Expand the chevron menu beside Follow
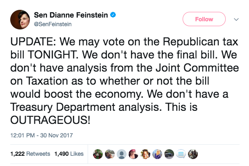 click(x=236, y=19)
